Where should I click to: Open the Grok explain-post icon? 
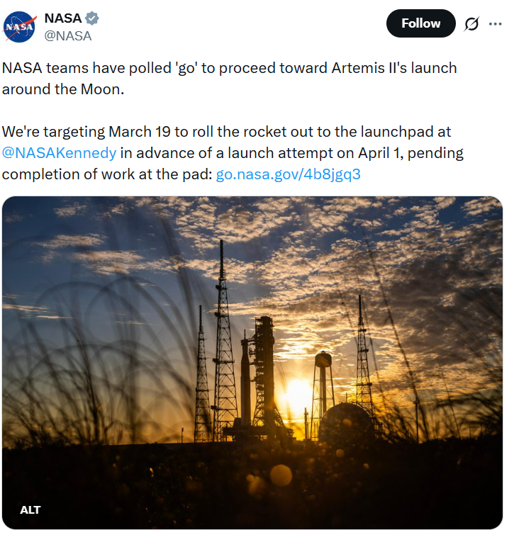(x=470, y=24)
